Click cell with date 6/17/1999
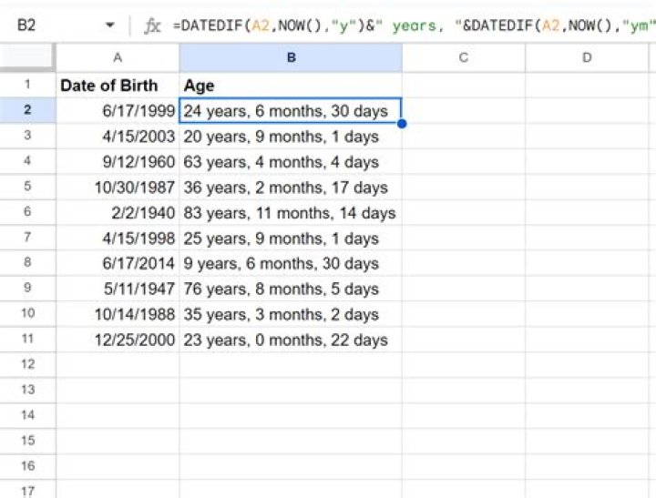The height and width of the screenshot is (498, 656). click(x=118, y=111)
